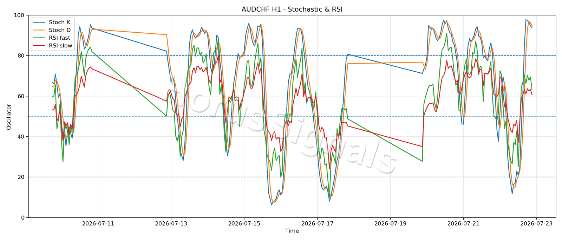Select the Stoch D legend entry

click(x=52, y=30)
